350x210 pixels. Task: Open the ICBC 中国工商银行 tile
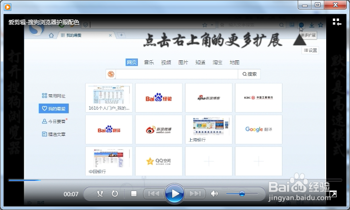point(259,98)
